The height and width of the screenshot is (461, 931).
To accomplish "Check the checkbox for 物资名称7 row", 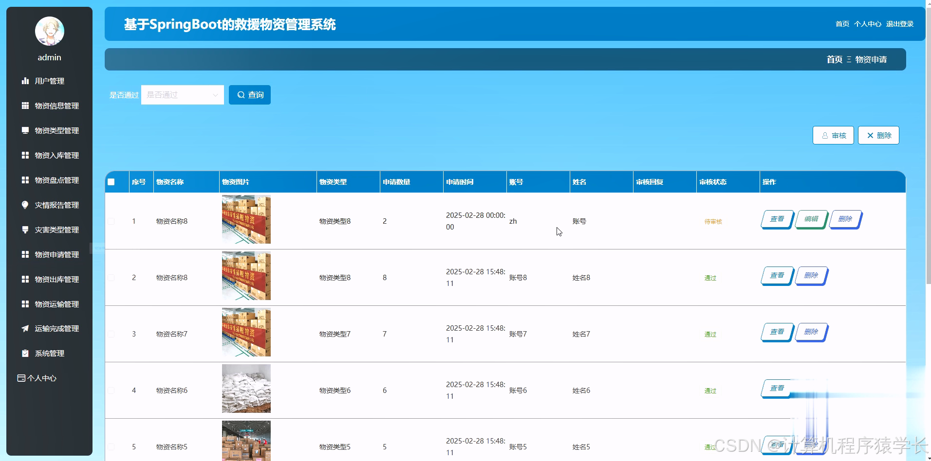I will pyautogui.click(x=111, y=334).
